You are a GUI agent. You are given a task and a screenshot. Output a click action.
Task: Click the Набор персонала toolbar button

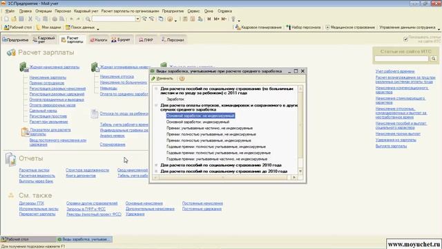(303, 28)
